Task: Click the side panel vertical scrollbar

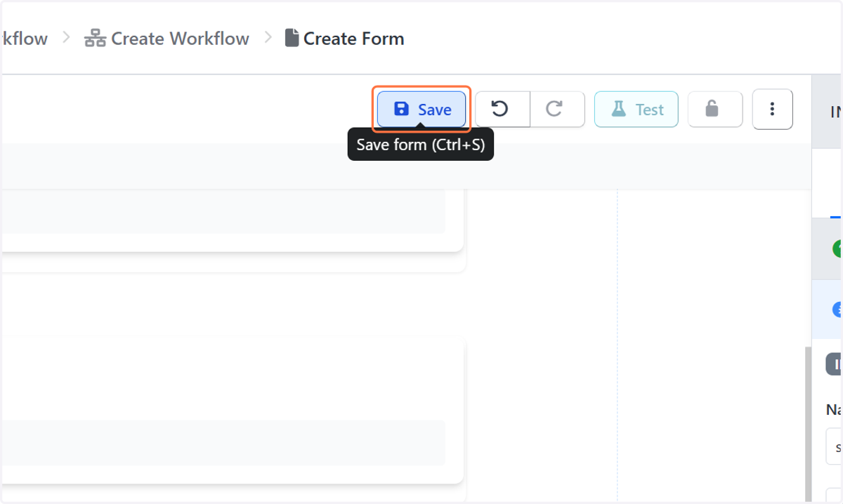Action: pyautogui.click(x=806, y=424)
